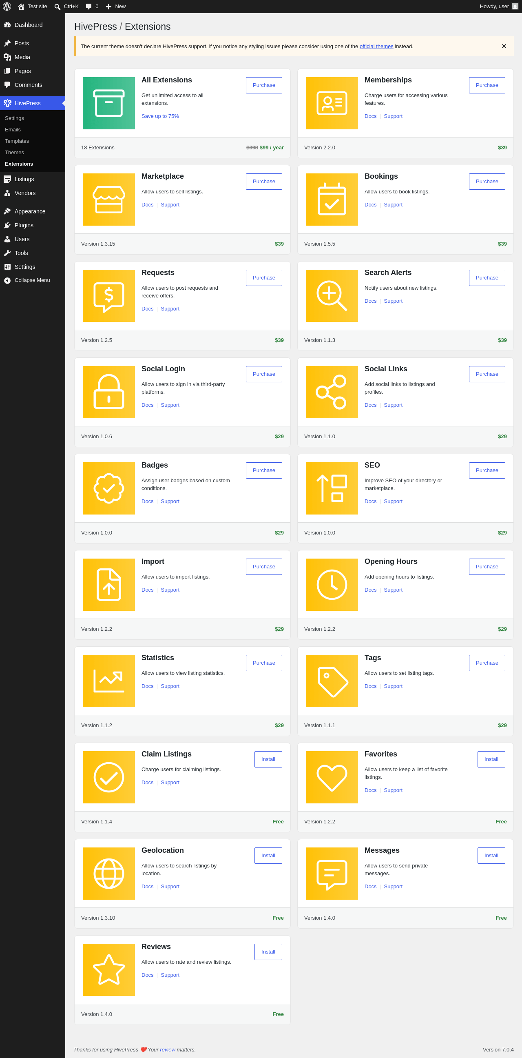Click the Claim Listings checkmark icon
This screenshot has width=522, height=1058.
click(109, 777)
